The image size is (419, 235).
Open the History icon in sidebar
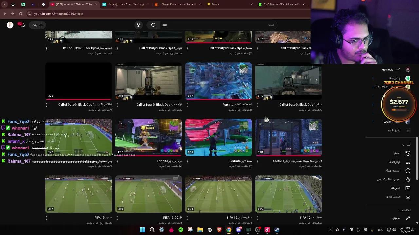pyautogui.click(x=408, y=153)
